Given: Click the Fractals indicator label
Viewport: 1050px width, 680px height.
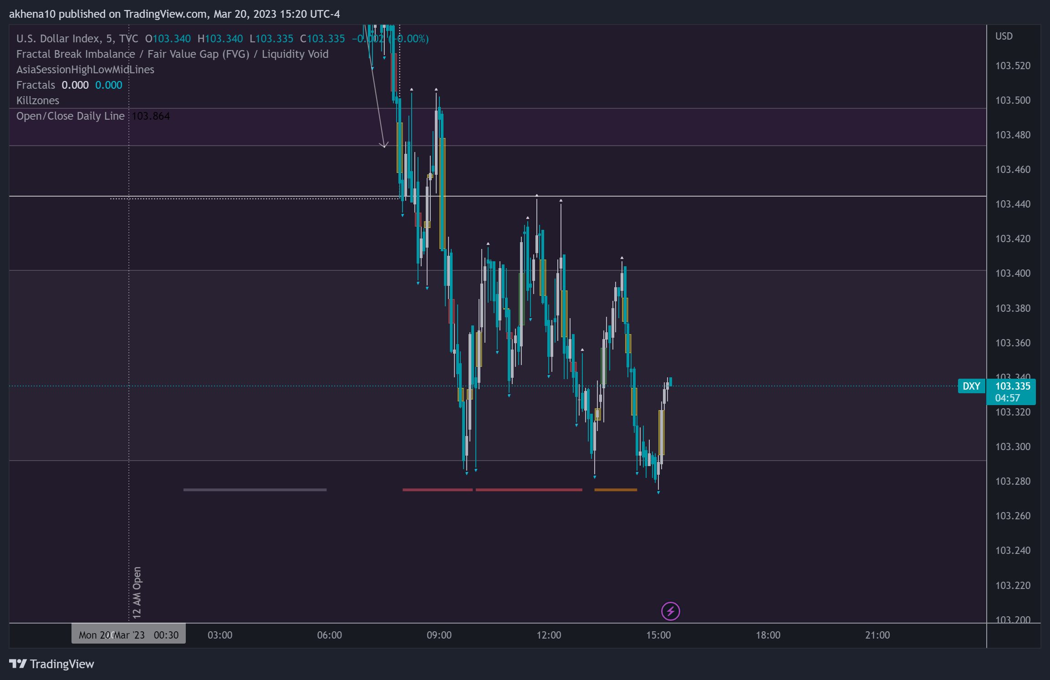Looking at the screenshot, I should (x=36, y=85).
